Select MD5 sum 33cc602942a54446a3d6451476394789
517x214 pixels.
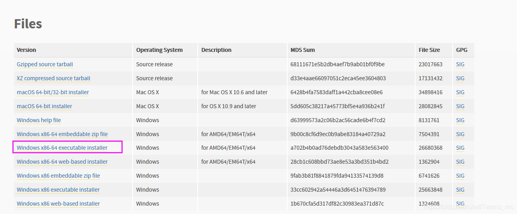click(x=338, y=190)
